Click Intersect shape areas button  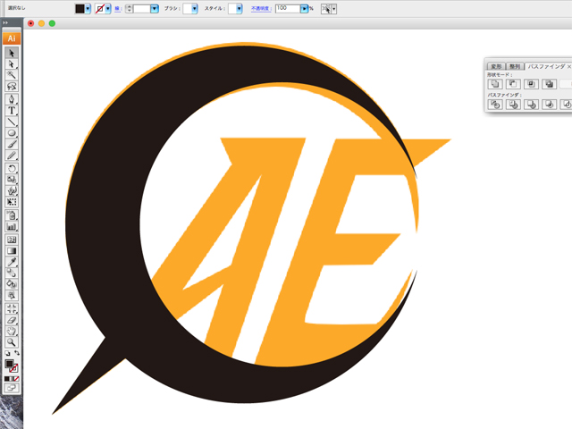[531, 84]
